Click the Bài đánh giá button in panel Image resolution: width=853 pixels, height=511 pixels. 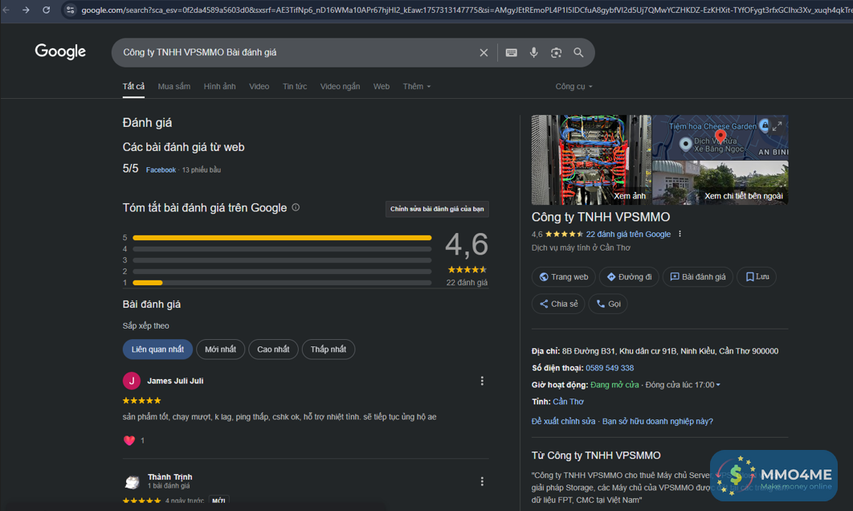click(697, 277)
